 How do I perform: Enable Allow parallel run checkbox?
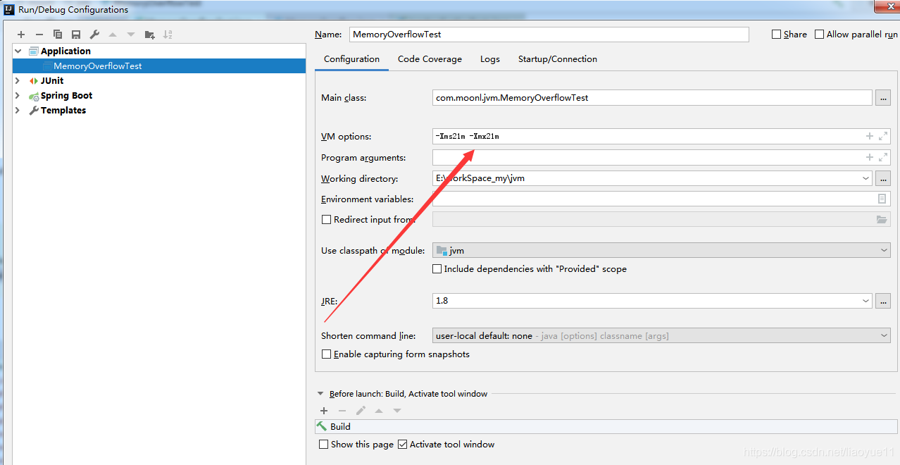820,34
